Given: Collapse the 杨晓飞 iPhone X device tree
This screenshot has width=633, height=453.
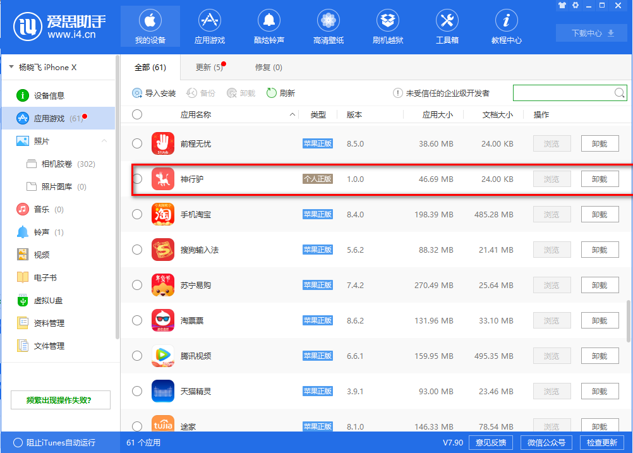Looking at the screenshot, I should click(x=11, y=67).
